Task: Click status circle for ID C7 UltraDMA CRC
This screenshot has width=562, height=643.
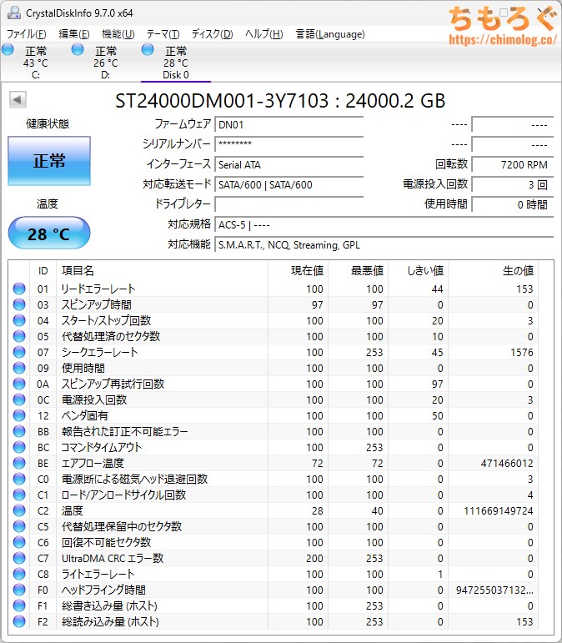Action: 19,558
